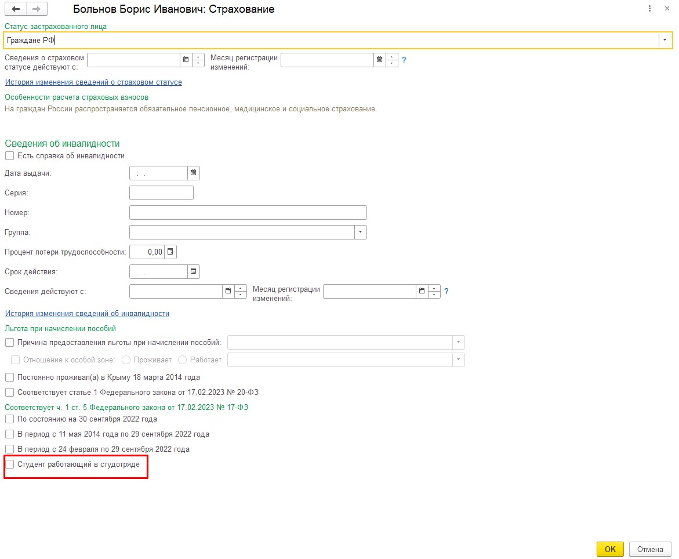Open the three-dot more options menu
Viewport: 679px width, 559px height.
[649, 9]
